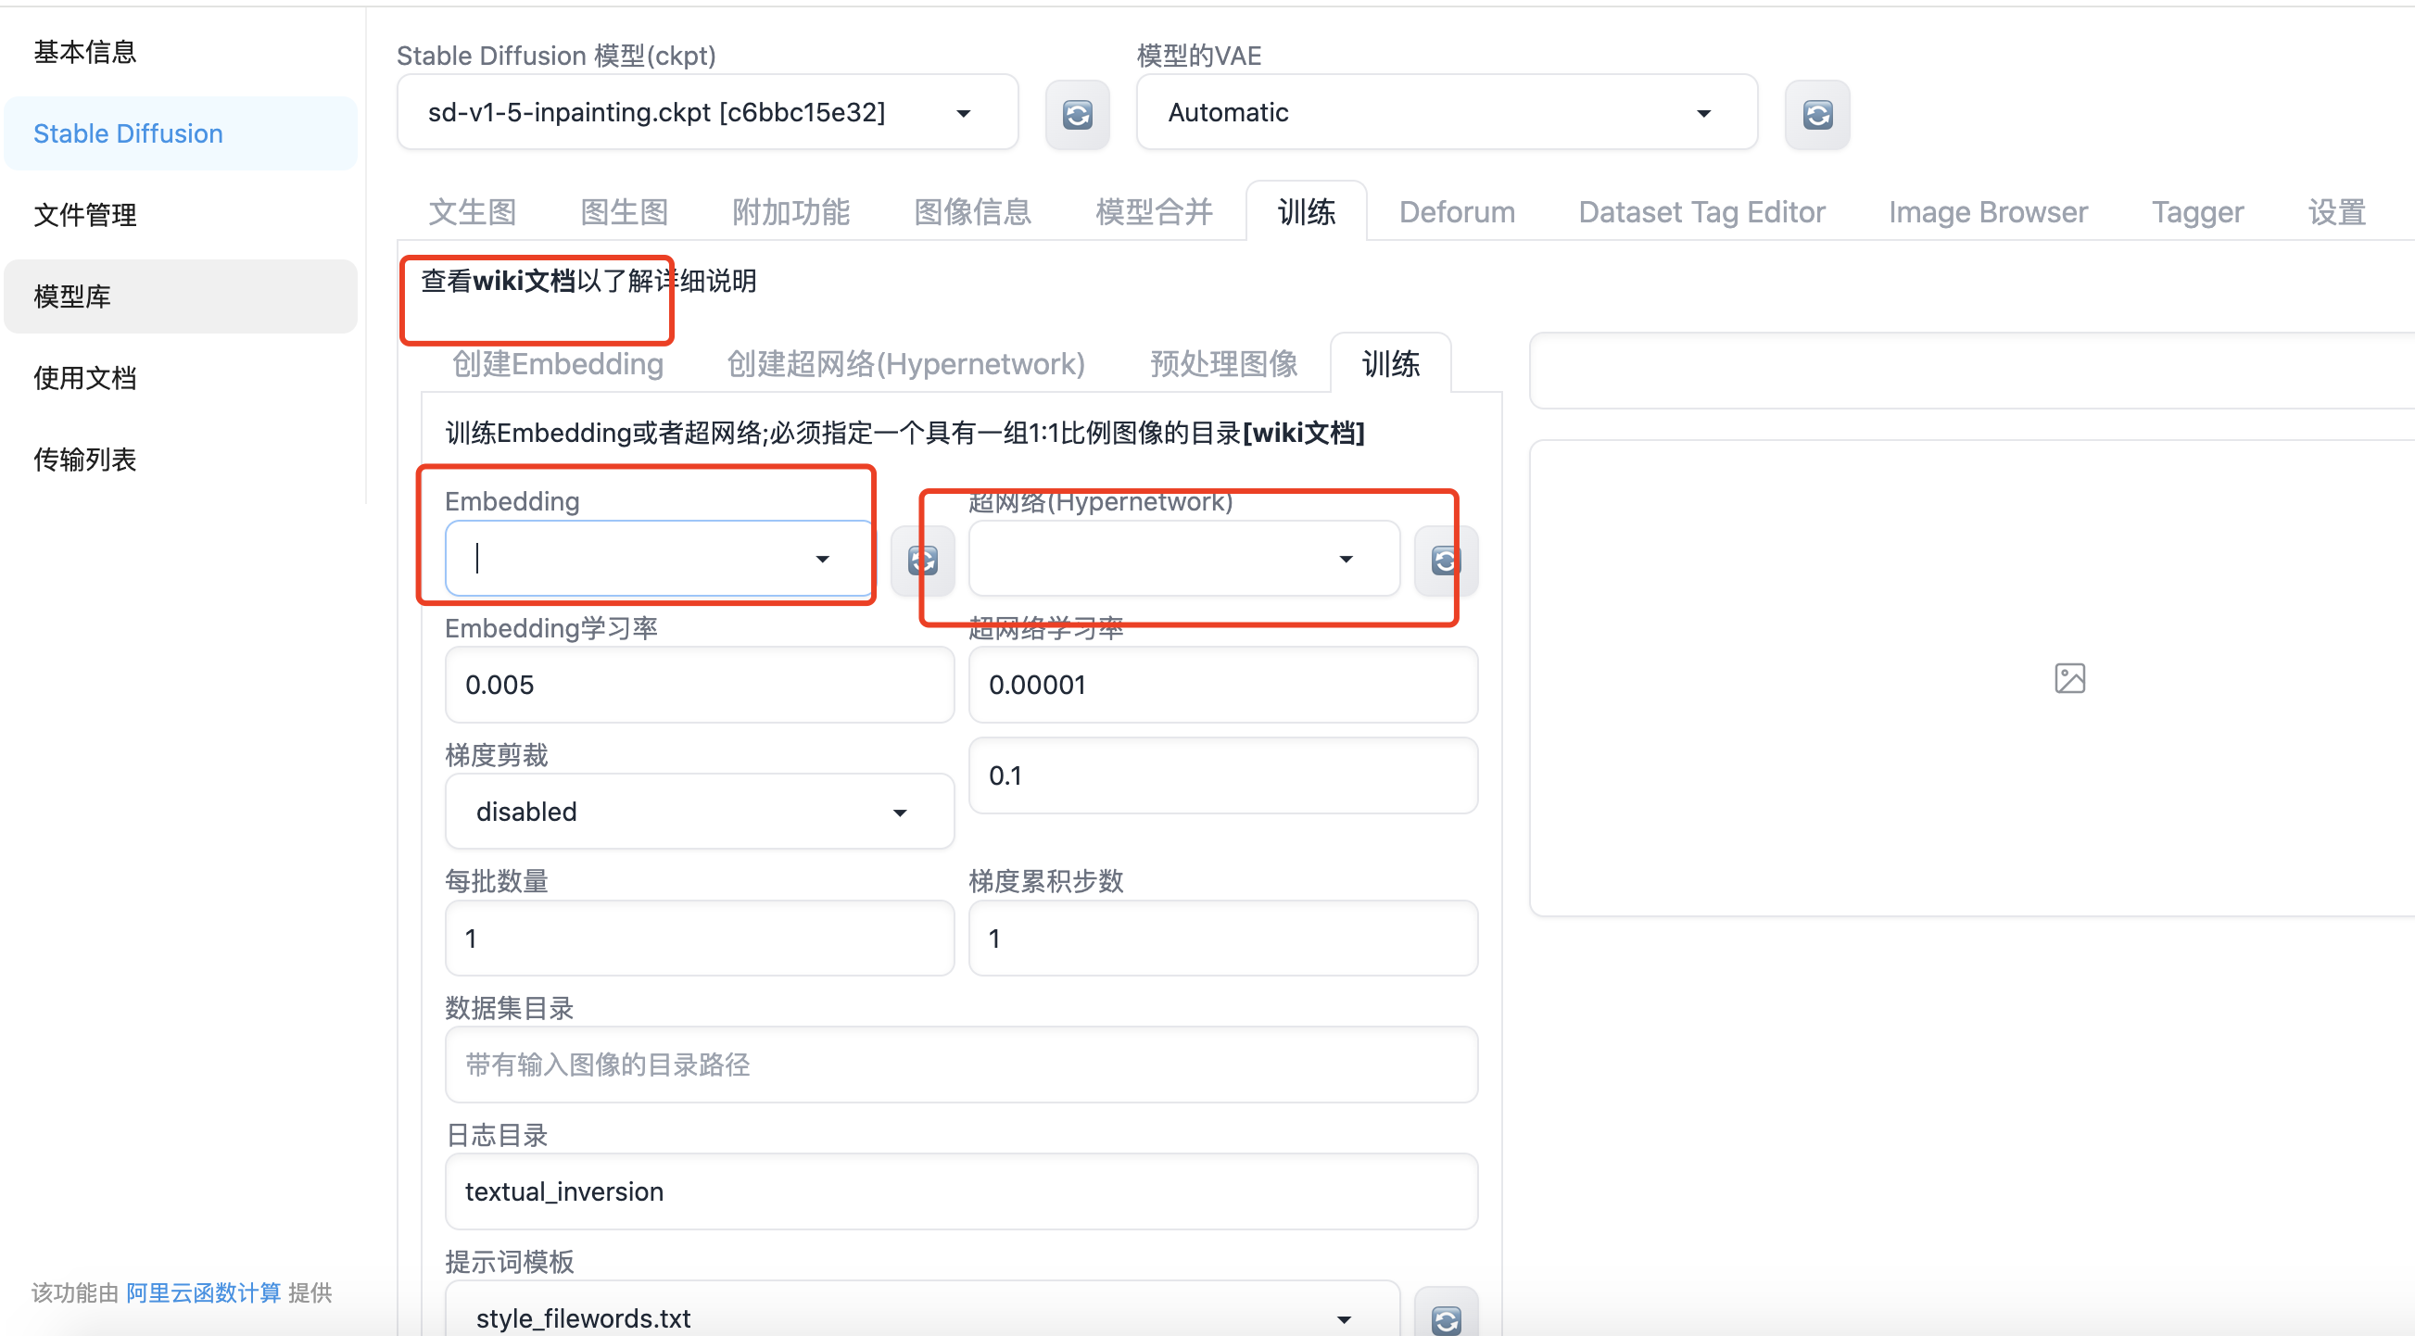Refresh the Hypernetwork dropdown list

click(1445, 561)
